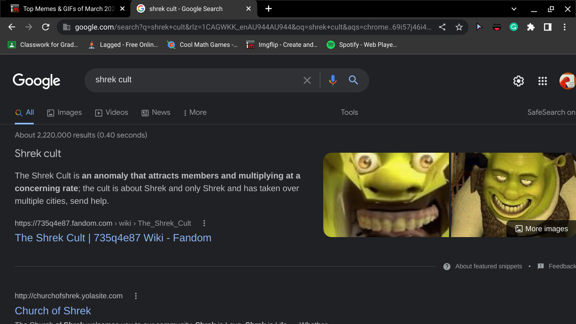Click the browser address bar URL
The width and height of the screenshot is (576, 324).
click(x=253, y=27)
